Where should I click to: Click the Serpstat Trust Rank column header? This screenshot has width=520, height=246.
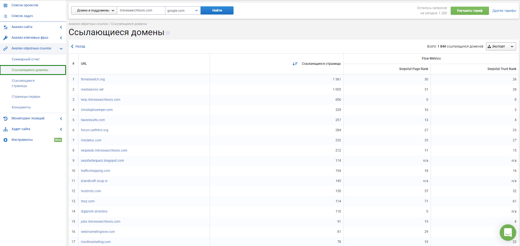click(x=502, y=69)
